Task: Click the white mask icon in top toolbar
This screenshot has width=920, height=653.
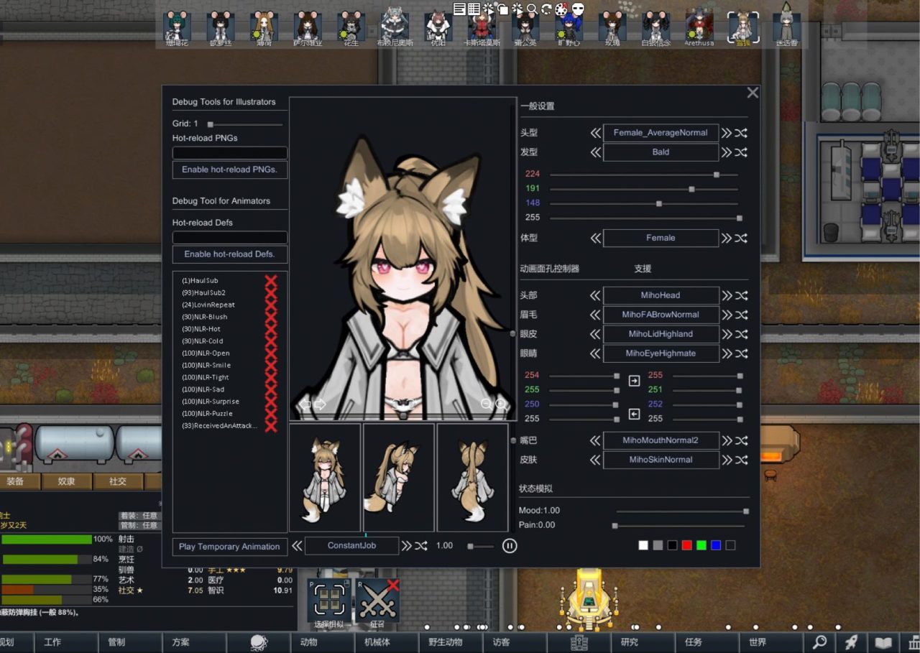Action: [578, 9]
